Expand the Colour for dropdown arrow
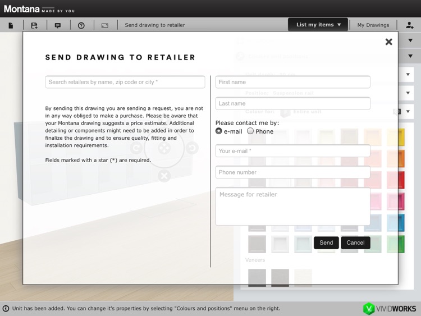This screenshot has width=421, height=316. tap(408, 112)
